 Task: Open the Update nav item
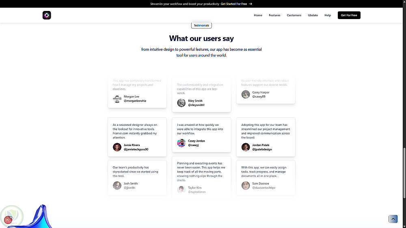(x=313, y=15)
